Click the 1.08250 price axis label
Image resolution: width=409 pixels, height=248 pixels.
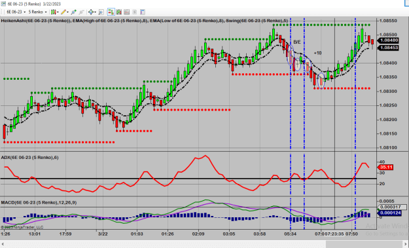coord(388,105)
